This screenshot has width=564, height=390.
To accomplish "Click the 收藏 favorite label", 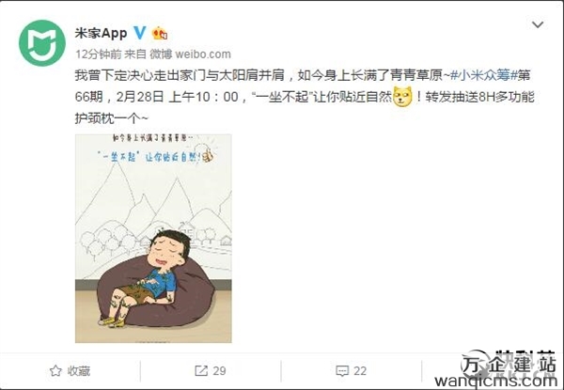I will [x=79, y=370].
